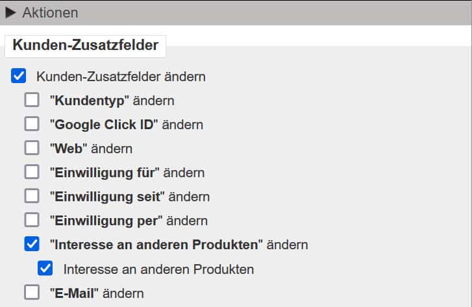Image resolution: width=472 pixels, height=307 pixels.
Task: Disable Interesse an anderen Produkten ändern checkbox
Action: pyautogui.click(x=32, y=245)
